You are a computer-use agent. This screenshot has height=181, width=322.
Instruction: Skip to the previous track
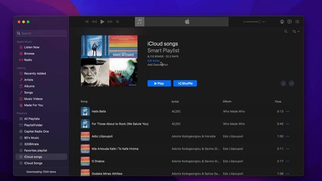[x=94, y=22]
